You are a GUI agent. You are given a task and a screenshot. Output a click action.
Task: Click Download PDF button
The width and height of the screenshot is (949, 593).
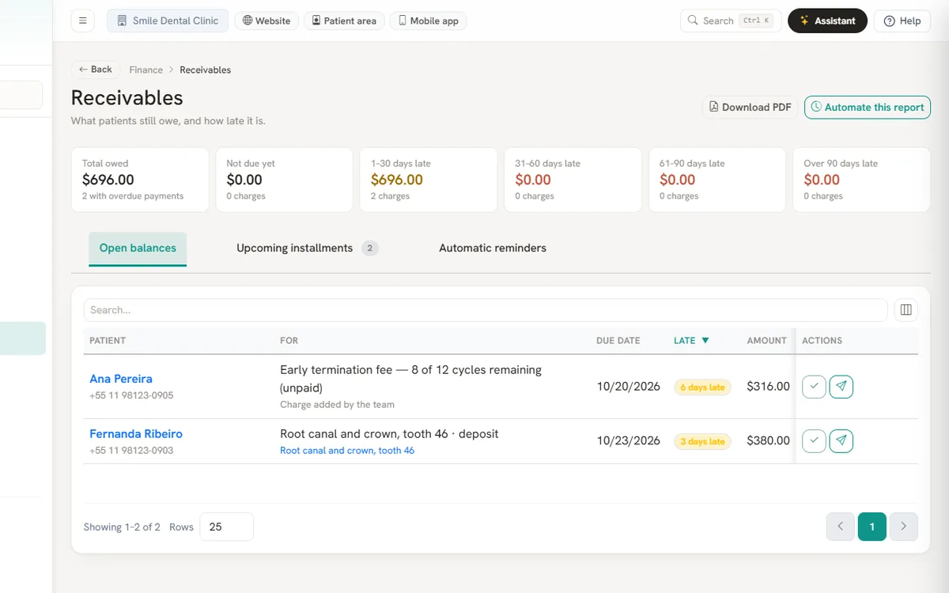[x=750, y=108]
